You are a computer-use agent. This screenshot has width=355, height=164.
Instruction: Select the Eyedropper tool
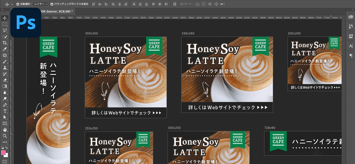(5, 49)
